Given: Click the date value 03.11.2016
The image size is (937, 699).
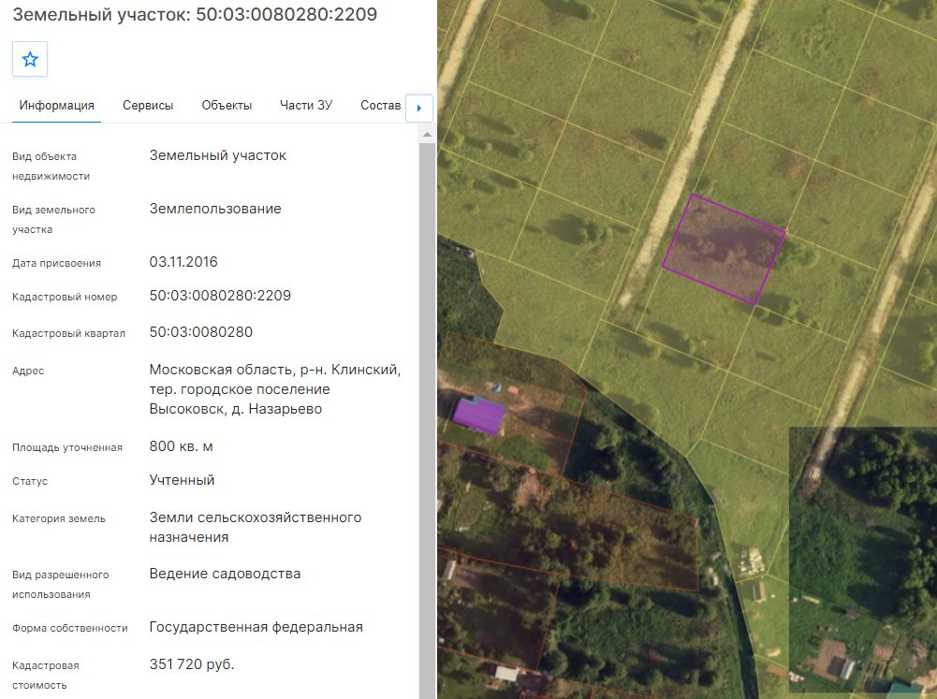Looking at the screenshot, I should click(x=183, y=262).
